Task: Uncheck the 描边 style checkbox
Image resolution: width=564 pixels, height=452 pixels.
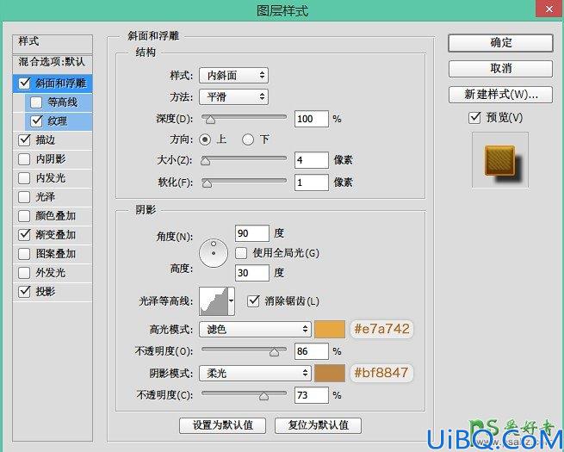Action: coord(24,139)
